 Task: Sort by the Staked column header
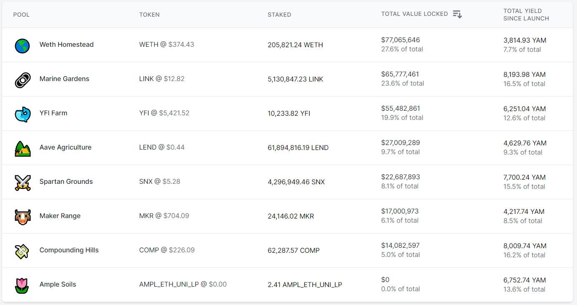(x=279, y=15)
